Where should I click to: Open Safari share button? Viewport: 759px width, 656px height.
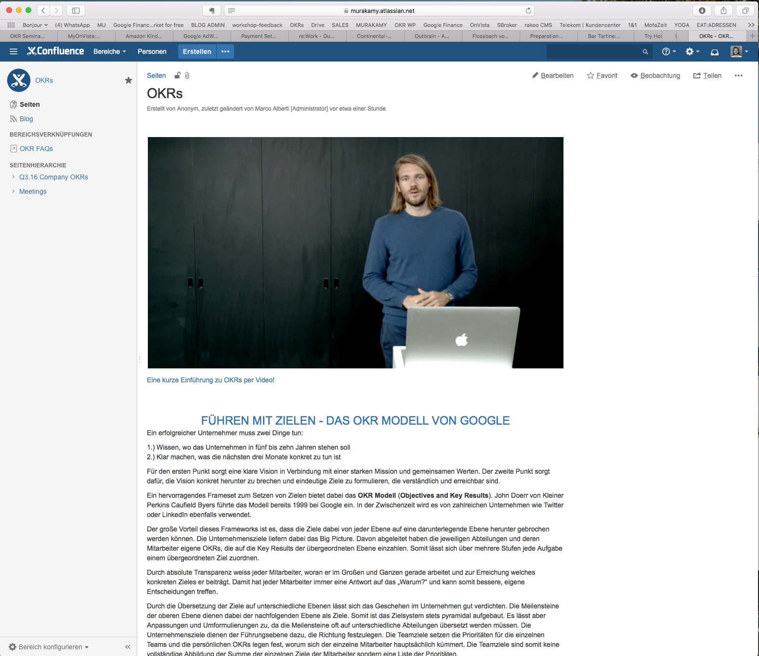(x=723, y=11)
